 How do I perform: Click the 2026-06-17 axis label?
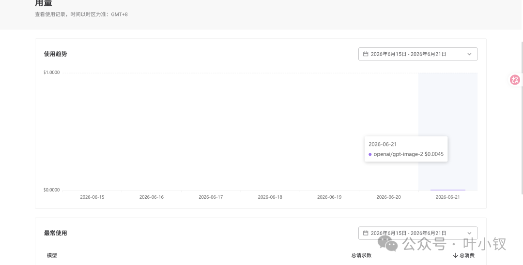point(211,197)
